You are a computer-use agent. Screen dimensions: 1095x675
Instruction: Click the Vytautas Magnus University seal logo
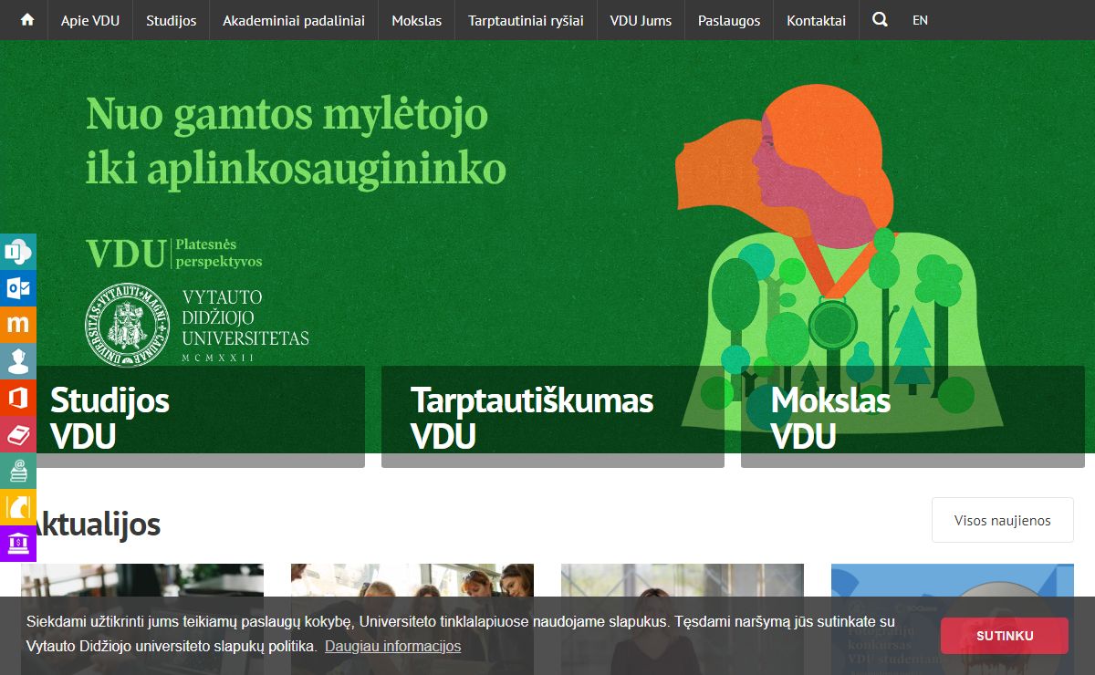point(128,324)
